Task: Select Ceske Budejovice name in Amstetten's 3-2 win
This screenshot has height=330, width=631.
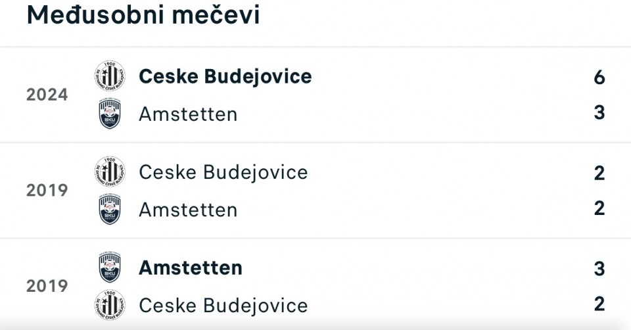Action: (223, 306)
